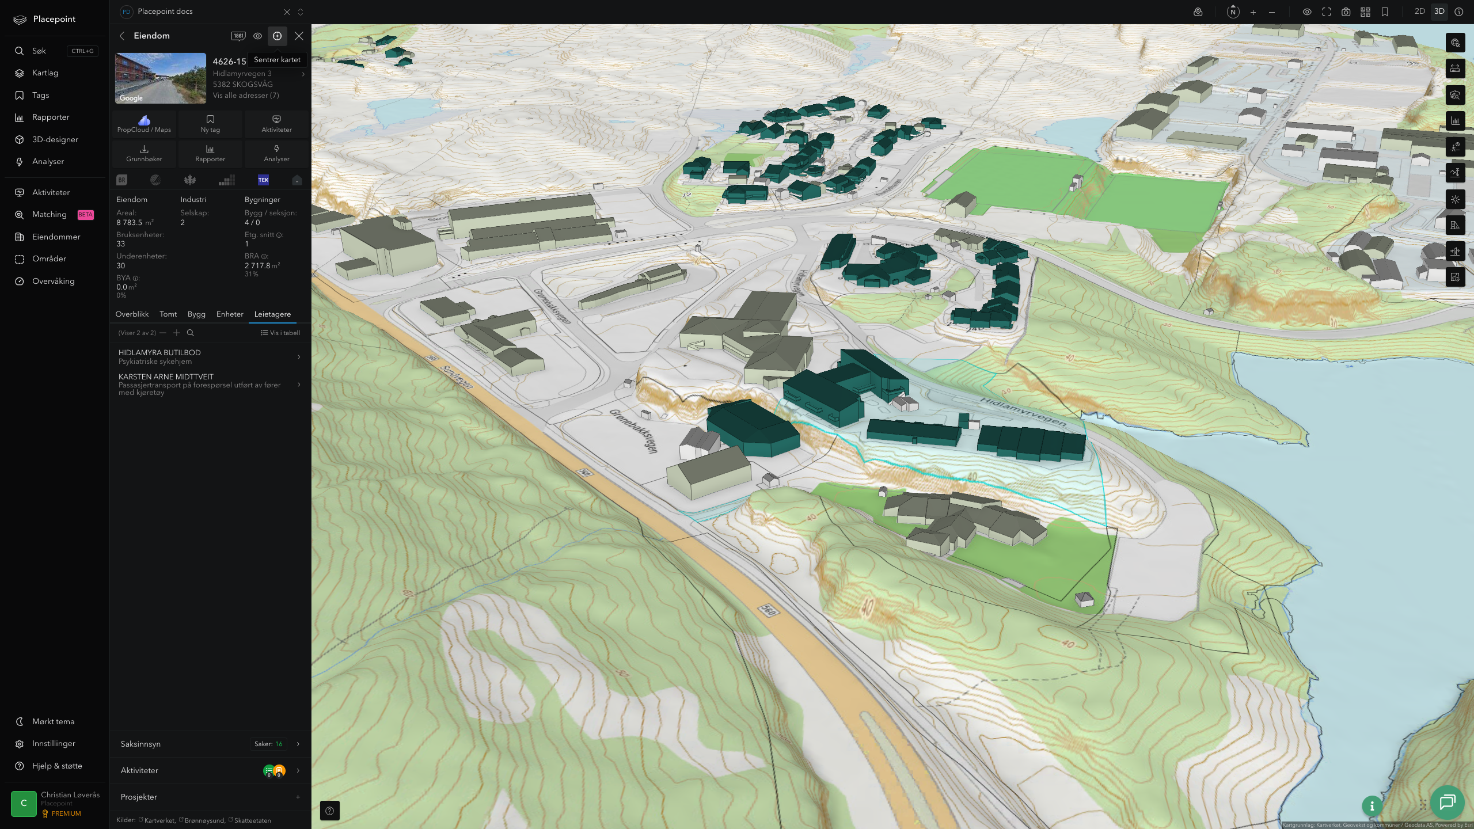Open Vis alle adresser (7) link
This screenshot has width=1474, height=829.
pos(246,96)
